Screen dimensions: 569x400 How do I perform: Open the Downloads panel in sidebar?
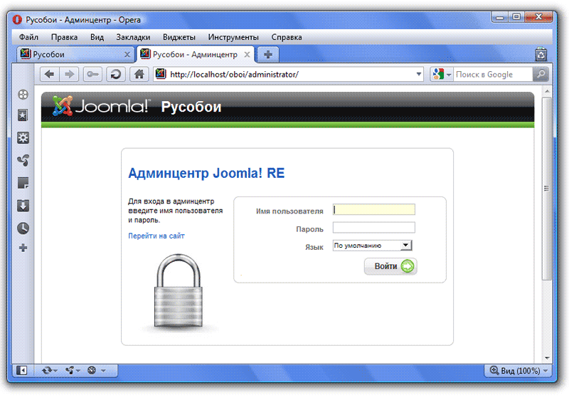[x=23, y=206]
